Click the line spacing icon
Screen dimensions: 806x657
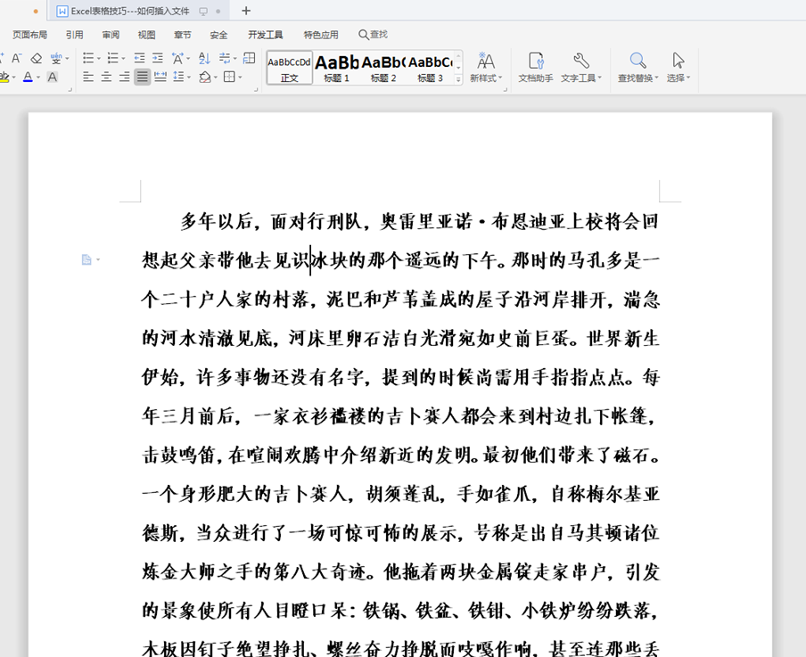[x=178, y=78]
